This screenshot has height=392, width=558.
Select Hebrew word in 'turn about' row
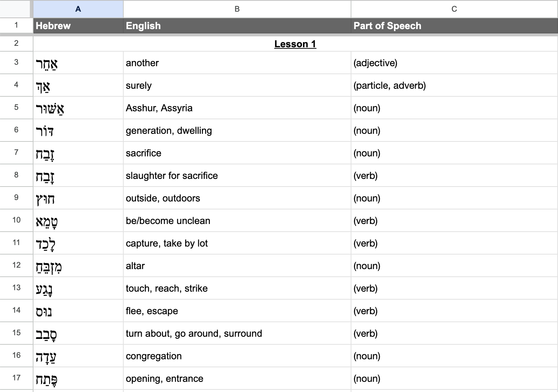click(x=78, y=333)
